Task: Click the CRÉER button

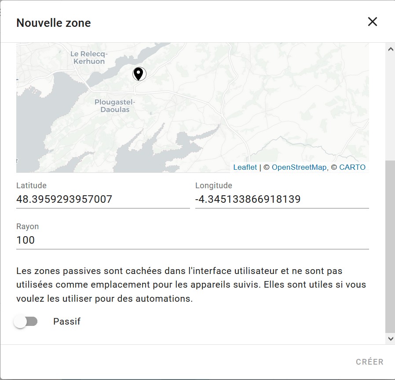Action: coord(369,362)
